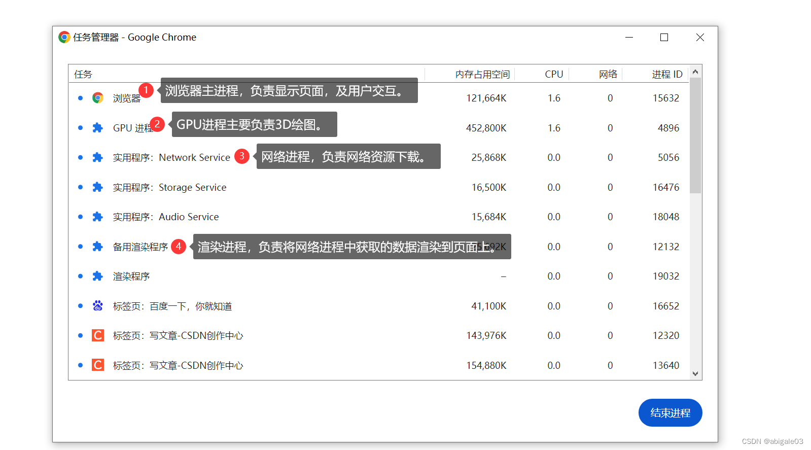Screen dimensions: 811x450
Task: Click memory value 15,684K
Action: tap(489, 217)
